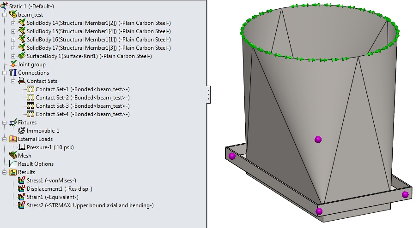Click the Stress2 STRMAX plot icon
Screen dimensions: 419x228
pyautogui.click(x=22, y=205)
